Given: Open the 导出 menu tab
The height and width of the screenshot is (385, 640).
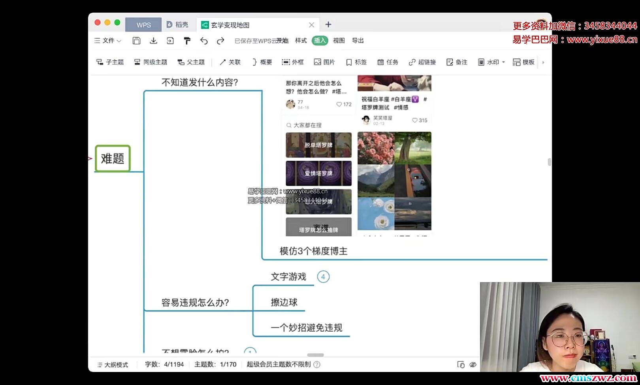Looking at the screenshot, I should pos(358,41).
